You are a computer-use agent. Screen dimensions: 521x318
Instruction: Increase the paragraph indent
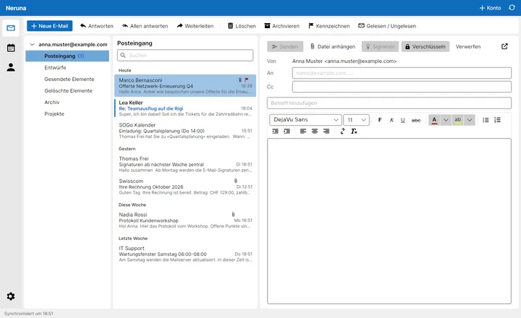(x=287, y=131)
